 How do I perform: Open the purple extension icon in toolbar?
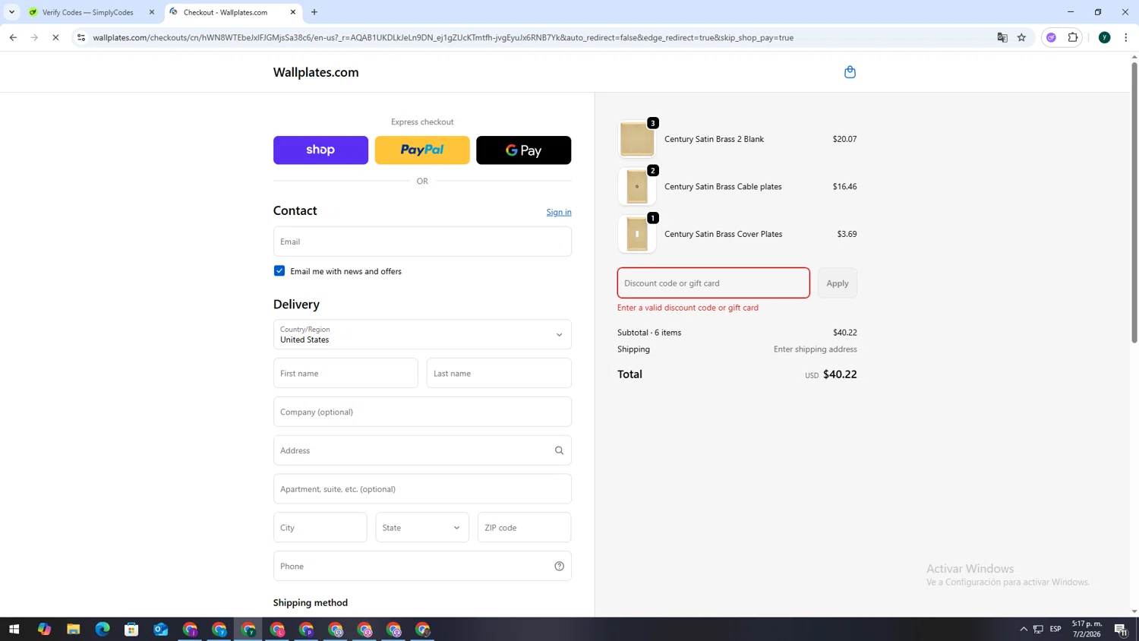[1051, 37]
